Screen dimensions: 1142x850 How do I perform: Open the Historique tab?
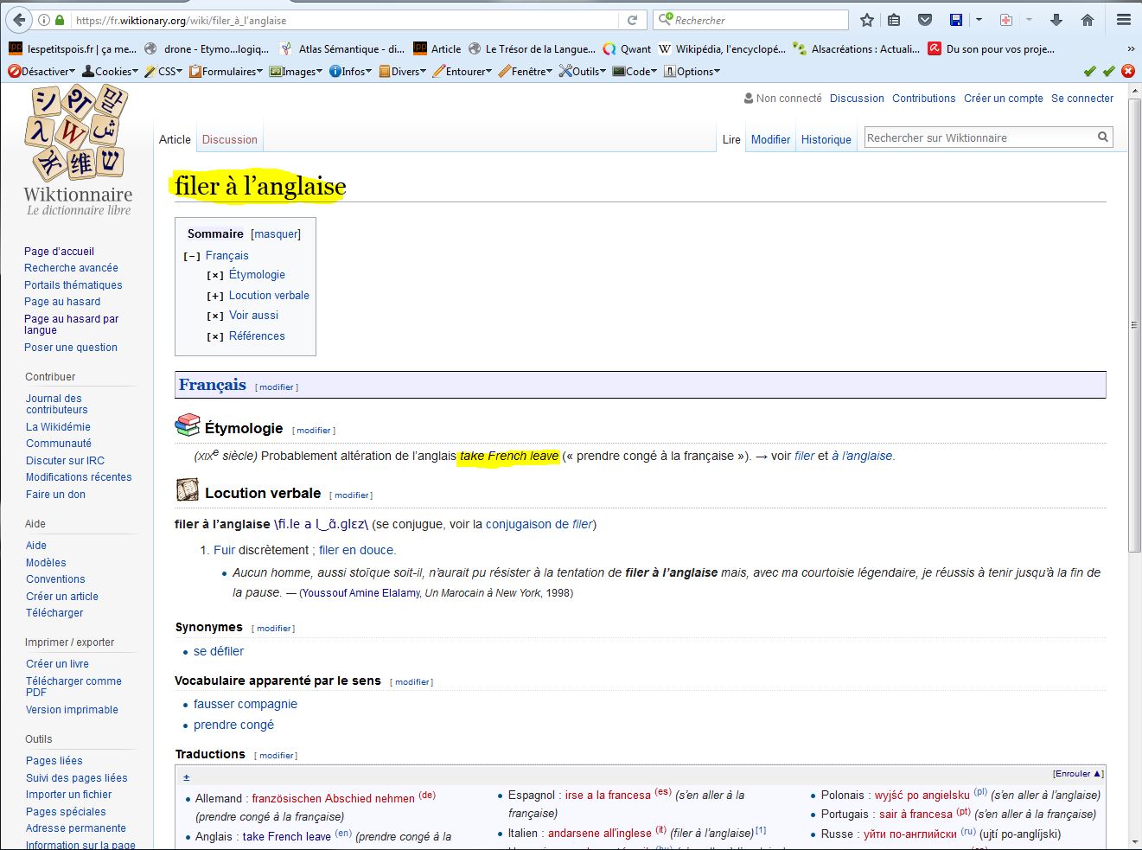pyautogui.click(x=826, y=139)
